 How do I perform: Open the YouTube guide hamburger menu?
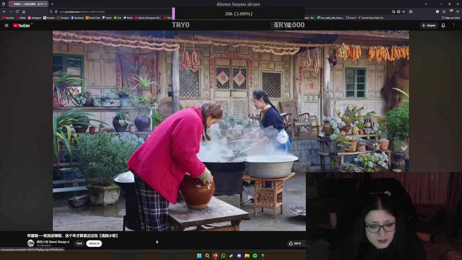point(6,25)
